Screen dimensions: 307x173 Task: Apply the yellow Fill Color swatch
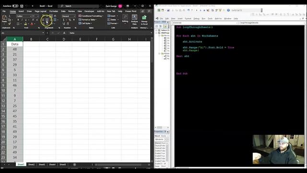point(25,24)
